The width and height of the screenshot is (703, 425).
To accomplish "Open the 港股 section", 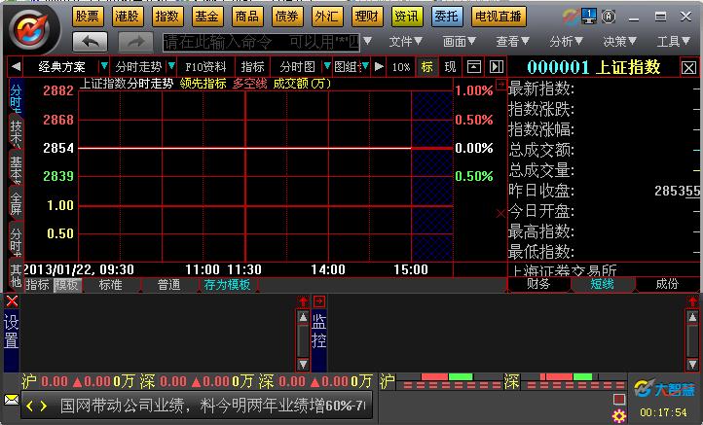I will (128, 17).
